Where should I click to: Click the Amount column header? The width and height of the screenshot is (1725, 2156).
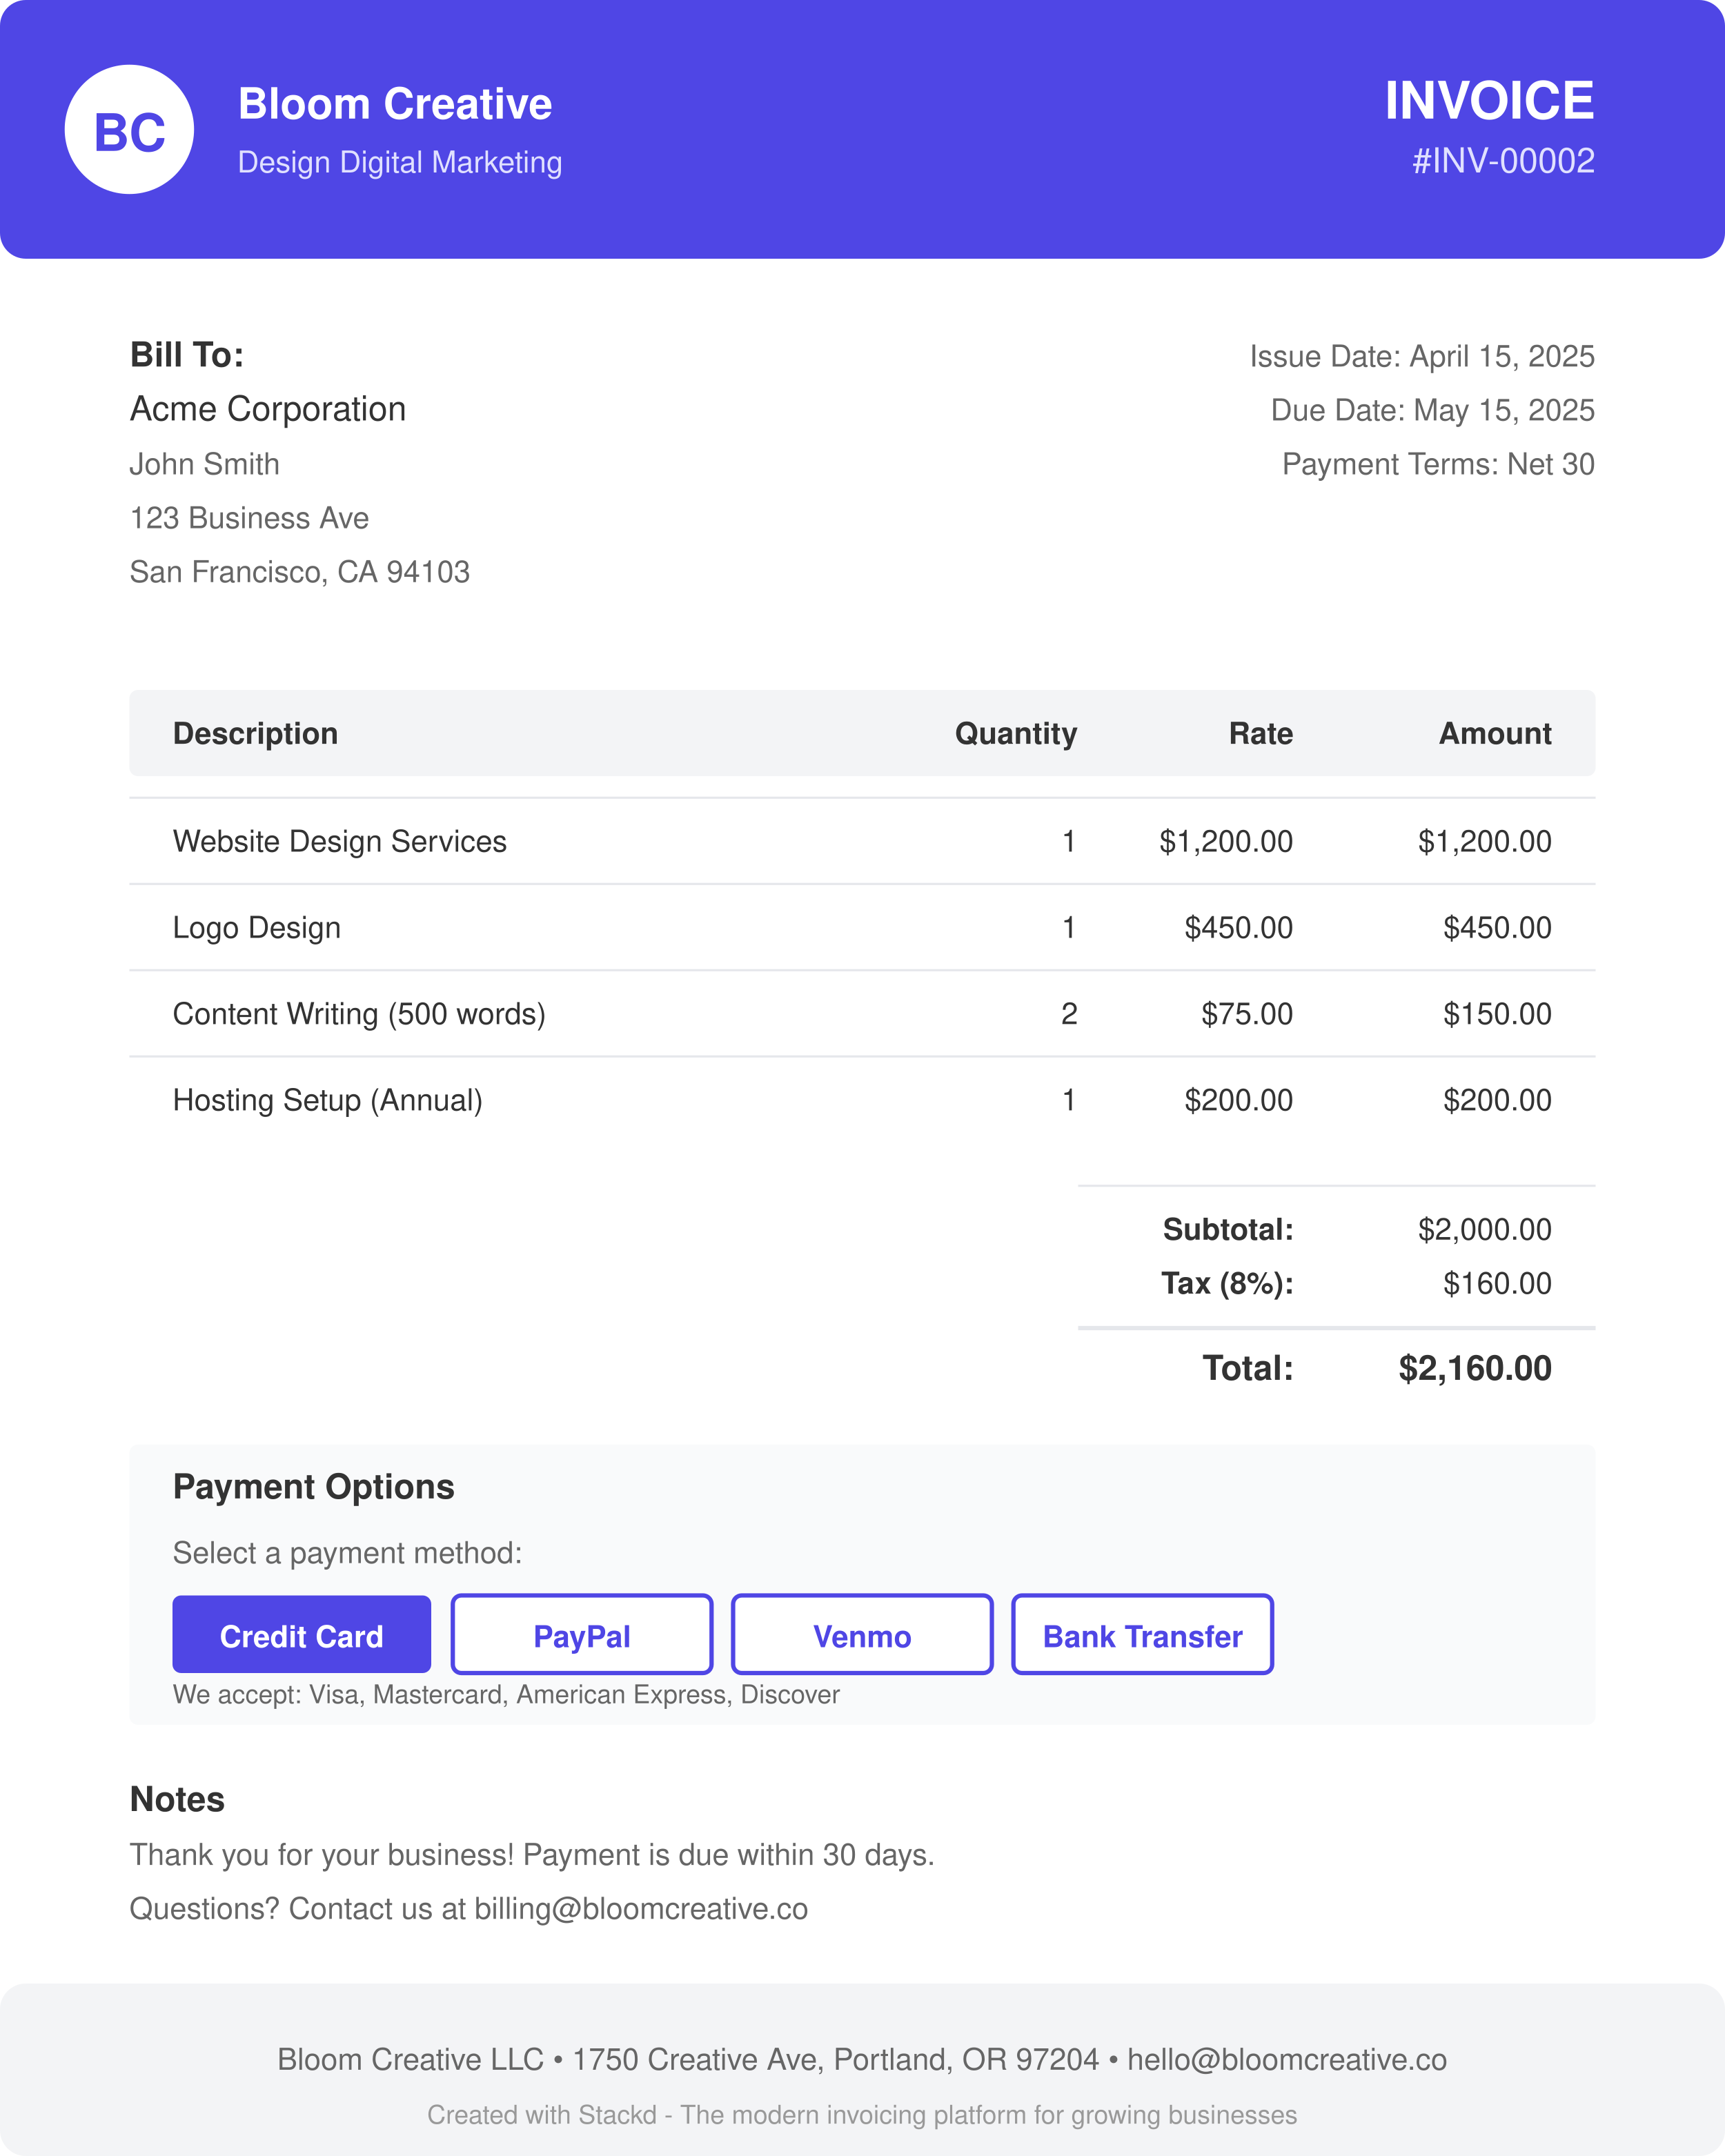(x=1495, y=733)
